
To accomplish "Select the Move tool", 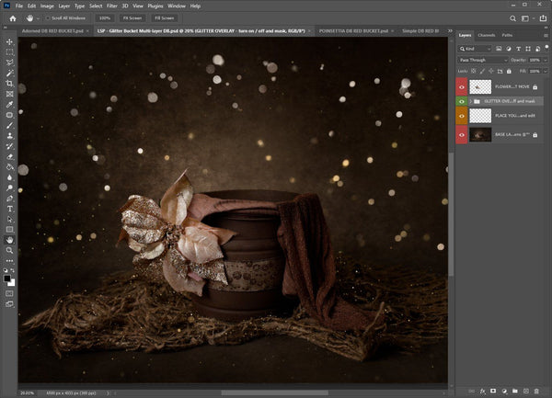I will (x=9, y=41).
